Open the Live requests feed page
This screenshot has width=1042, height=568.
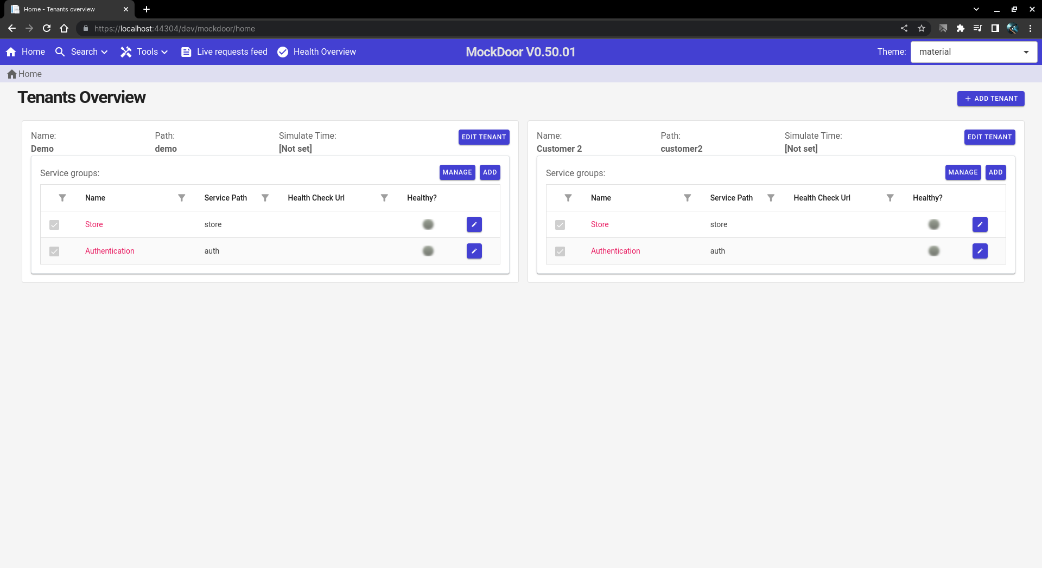pos(224,52)
